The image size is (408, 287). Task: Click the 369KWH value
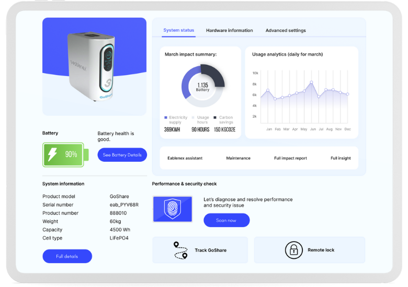pyautogui.click(x=172, y=129)
